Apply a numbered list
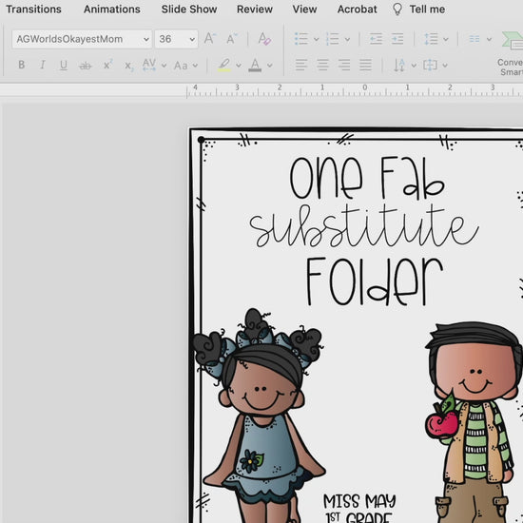The image size is (523, 523). (332, 39)
